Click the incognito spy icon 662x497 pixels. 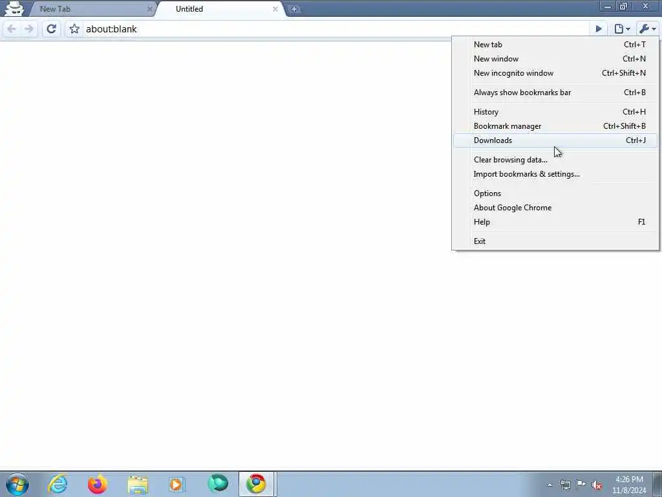[14, 8]
